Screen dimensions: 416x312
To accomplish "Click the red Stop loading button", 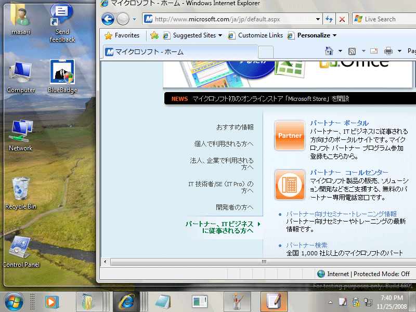I will [x=342, y=19].
